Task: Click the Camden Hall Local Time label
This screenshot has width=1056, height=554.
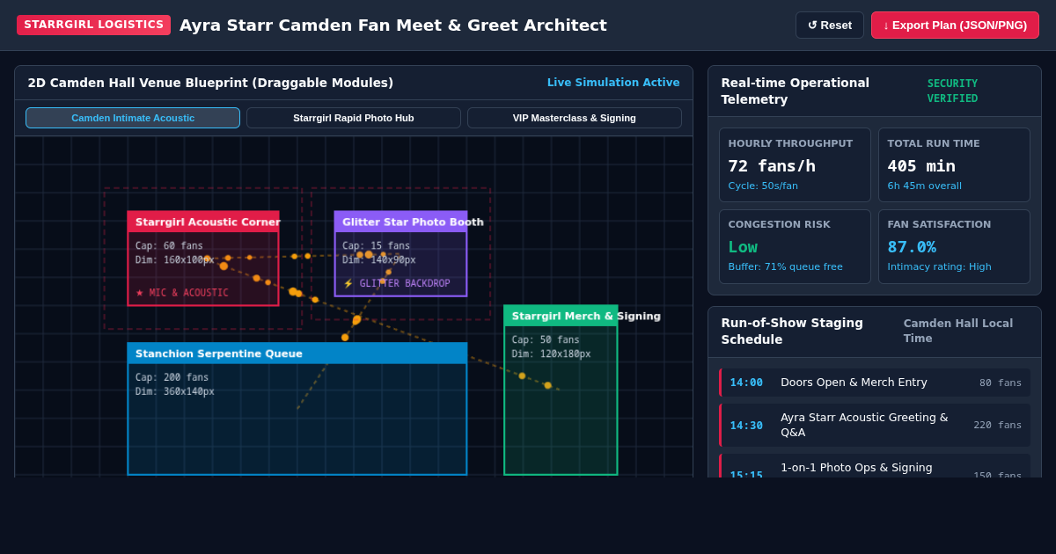Action: point(958,331)
